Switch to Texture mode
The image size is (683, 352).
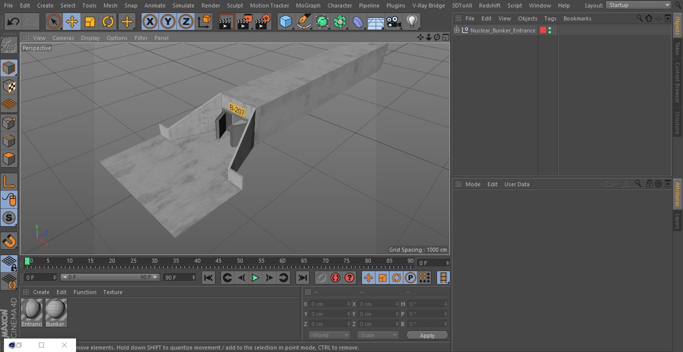pyautogui.click(x=9, y=86)
